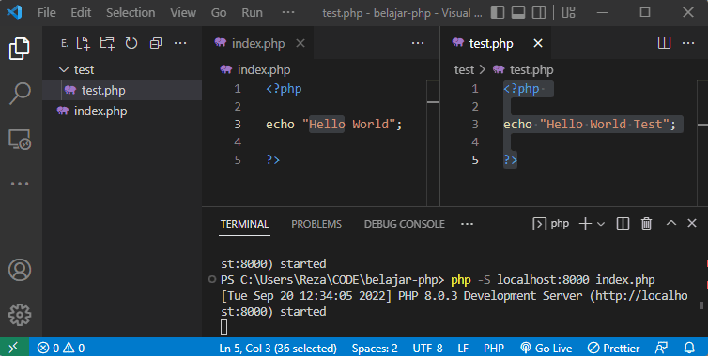Viewport: 708px width, 356px height.
Task: Select test.php in the Explorer tree
Action: 122,90
